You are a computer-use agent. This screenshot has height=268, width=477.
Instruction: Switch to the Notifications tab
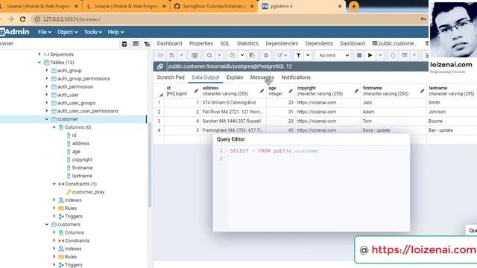296,77
